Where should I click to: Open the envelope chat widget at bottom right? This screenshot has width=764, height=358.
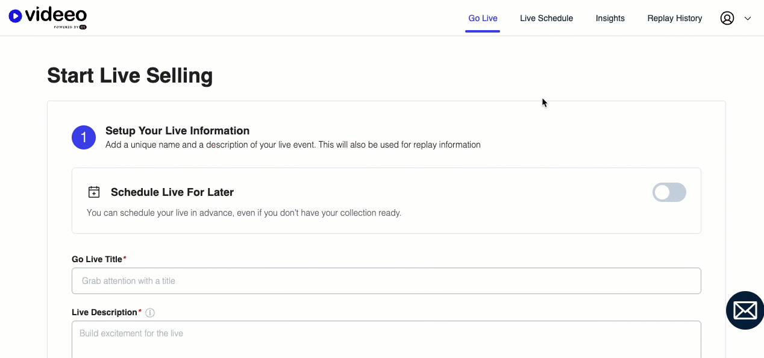click(745, 310)
